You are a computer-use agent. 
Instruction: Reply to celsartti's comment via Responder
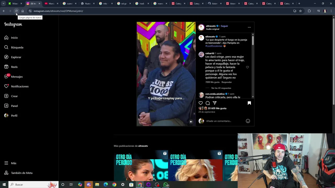[x=227, y=82]
